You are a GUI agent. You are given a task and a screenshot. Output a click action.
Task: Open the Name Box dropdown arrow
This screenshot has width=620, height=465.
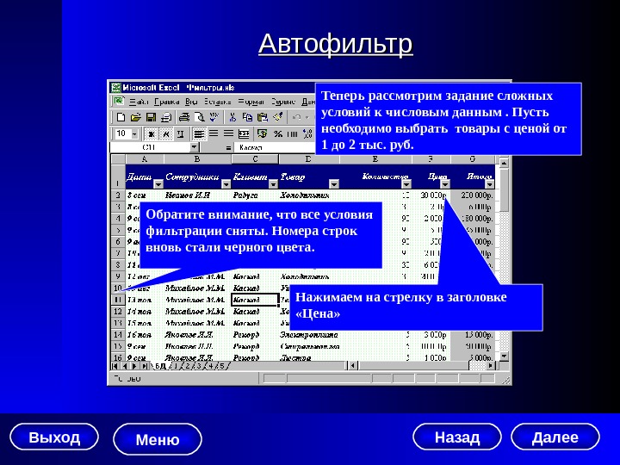click(x=194, y=147)
